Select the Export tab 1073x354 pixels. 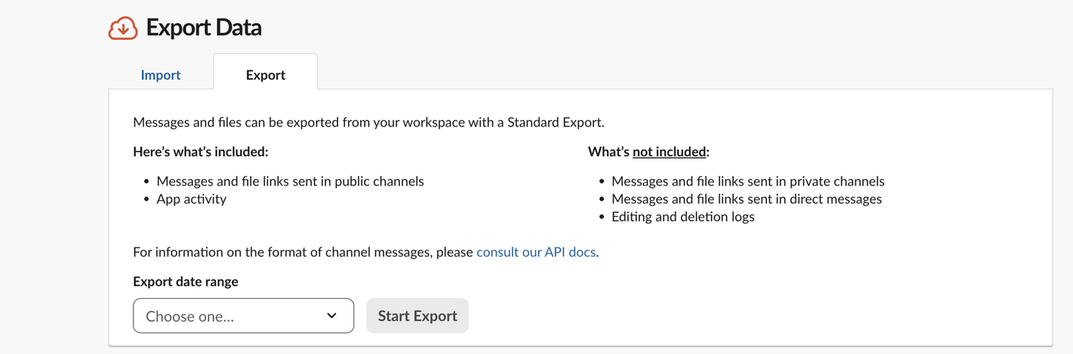point(265,75)
